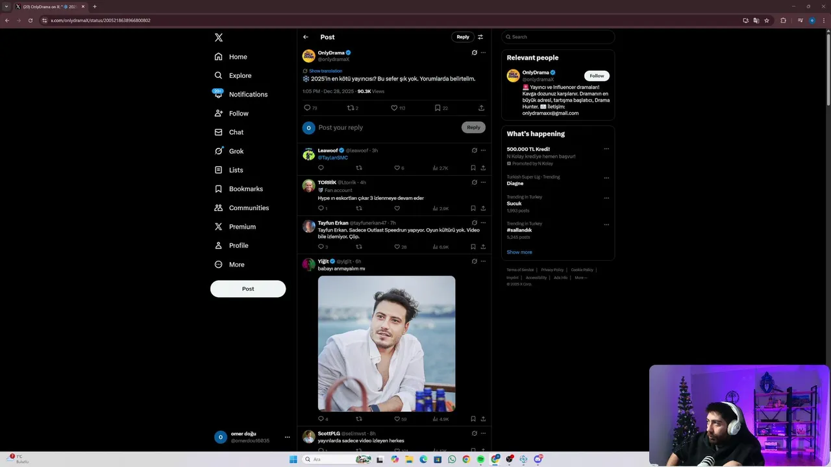Open the Diagne trending topic
831x467 pixels.
[515, 184]
